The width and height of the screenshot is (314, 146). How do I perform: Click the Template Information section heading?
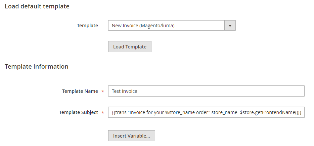click(x=37, y=66)
